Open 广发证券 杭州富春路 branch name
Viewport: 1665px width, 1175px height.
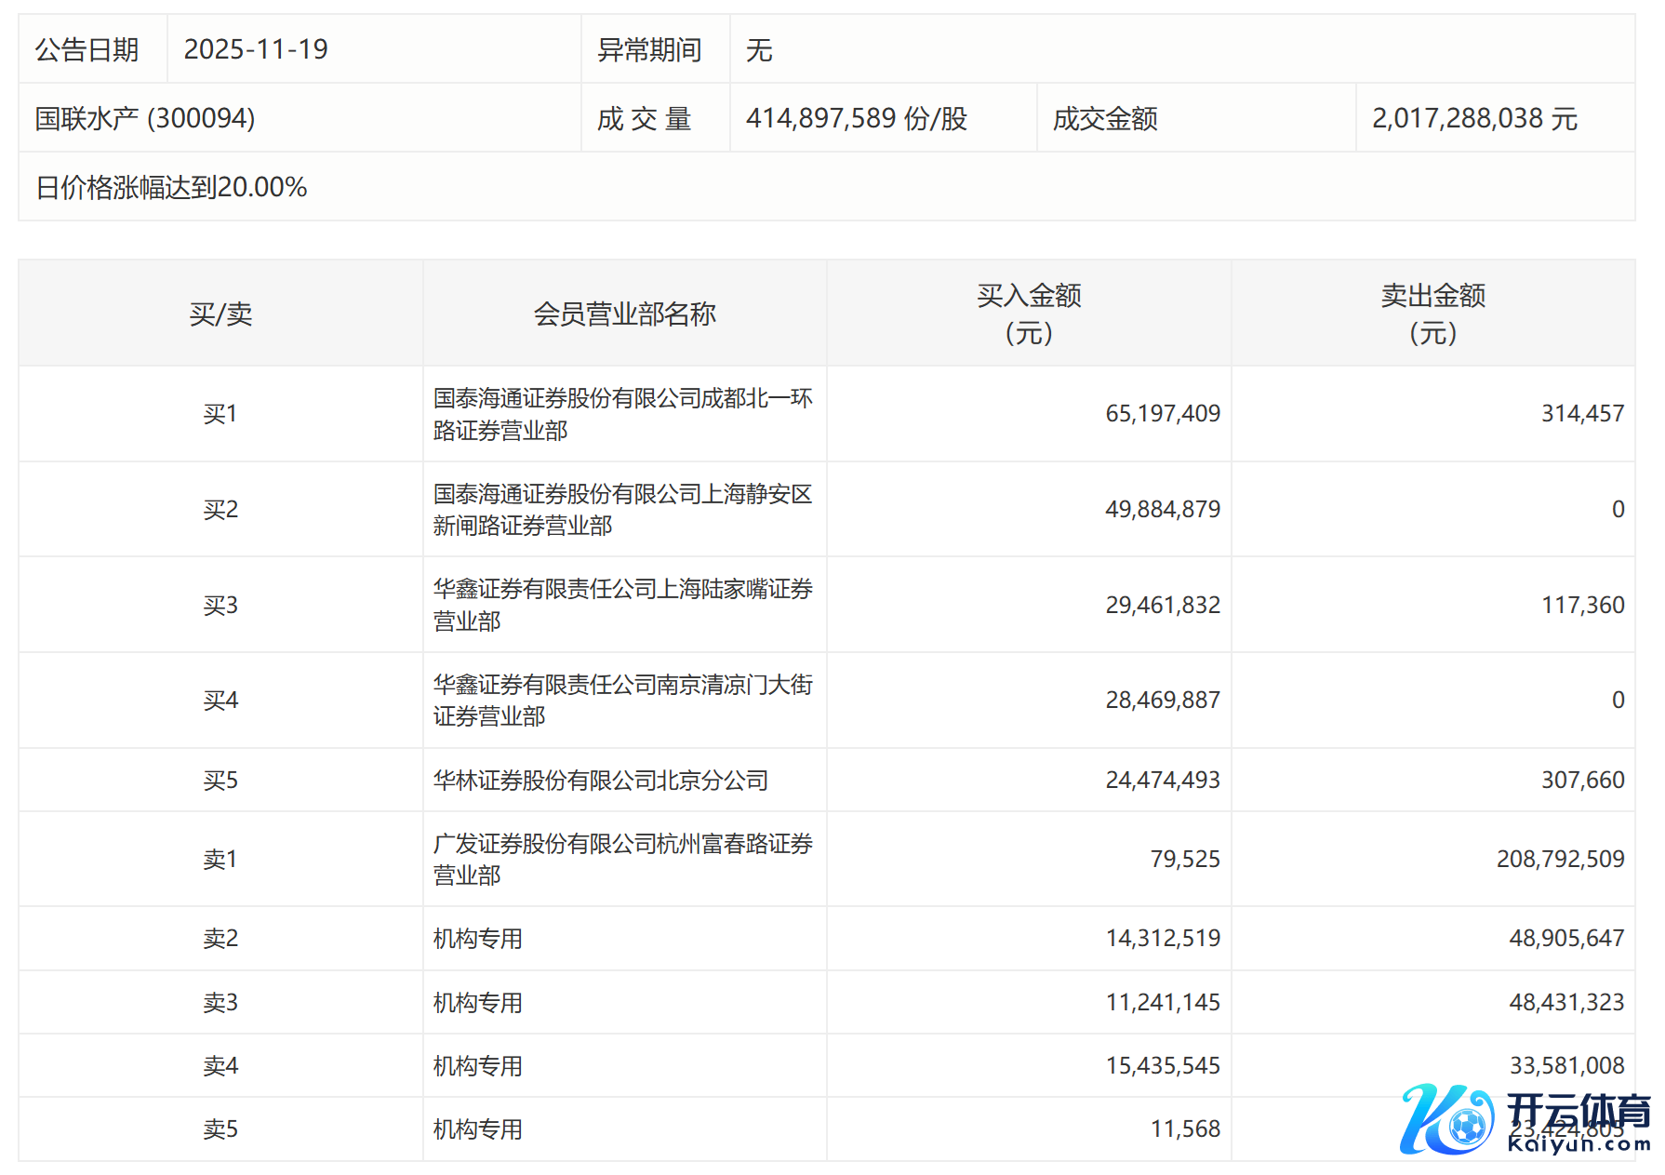click(622, 860)
